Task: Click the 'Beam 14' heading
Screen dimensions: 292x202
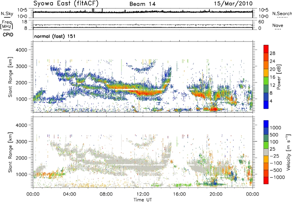Action: click(142, 4)
